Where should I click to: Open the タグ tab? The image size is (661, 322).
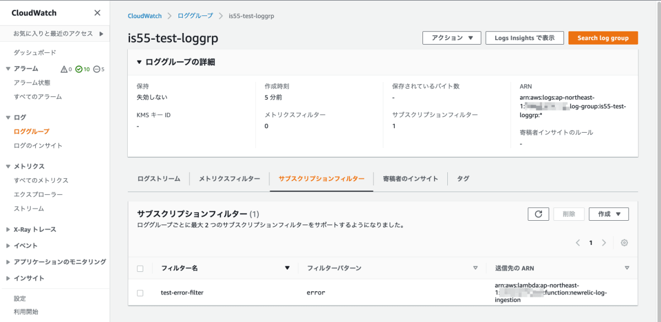pos(463,179)
